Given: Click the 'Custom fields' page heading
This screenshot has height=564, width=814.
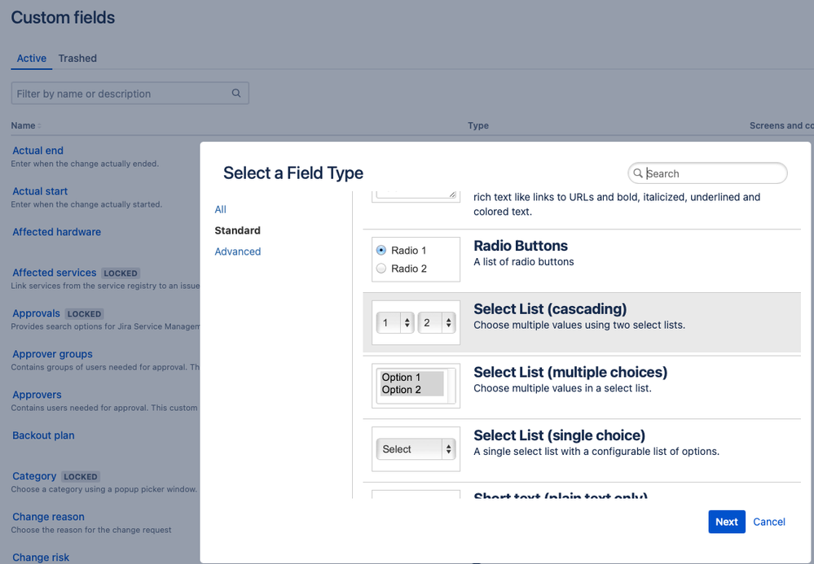Looking at the screenshot, I should pyautogui.click(x=64, y=17).
